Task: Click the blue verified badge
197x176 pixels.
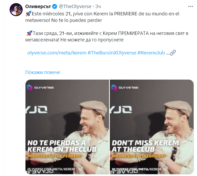Action: 55,7
